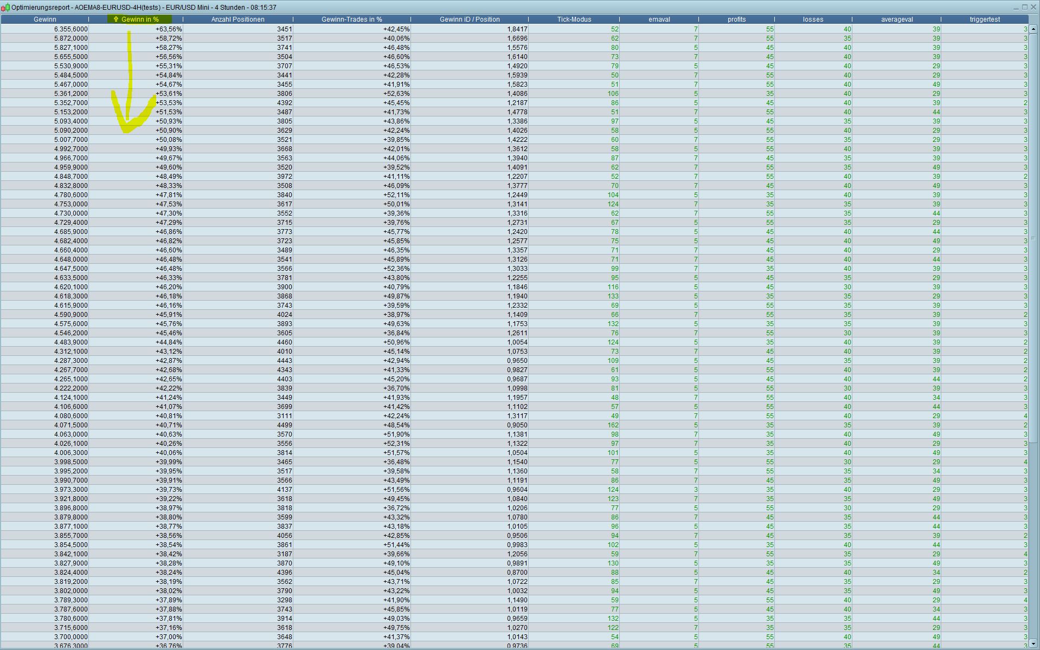Sort by the Gewinn-Trades in % column header
This screenshot has width=1040, height=650.
coord(352,19)
